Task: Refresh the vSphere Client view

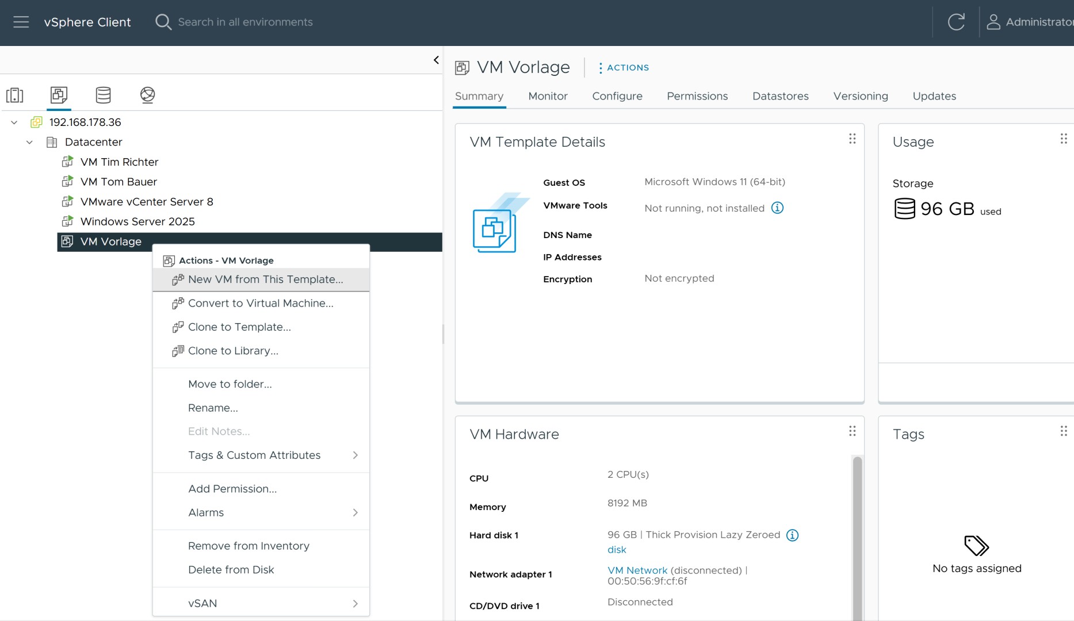Action: [956, 22]
